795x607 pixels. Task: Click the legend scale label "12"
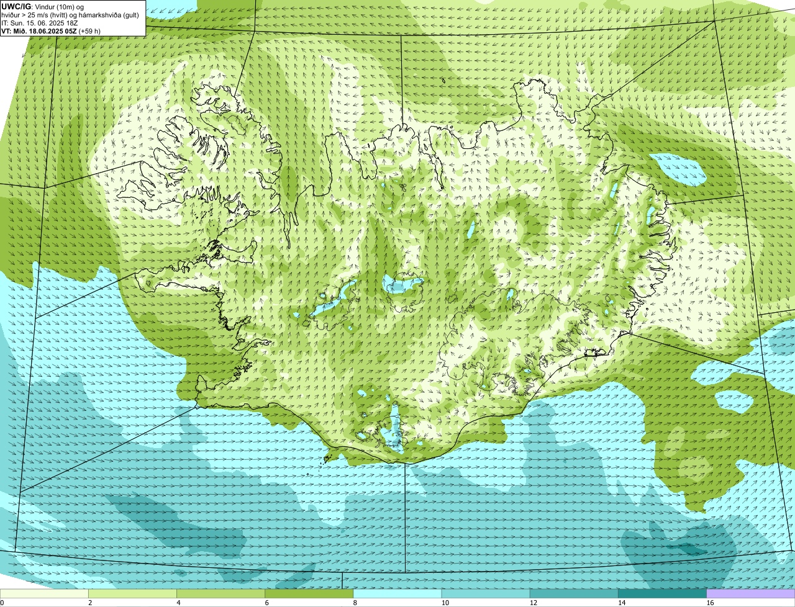point(533,603)
